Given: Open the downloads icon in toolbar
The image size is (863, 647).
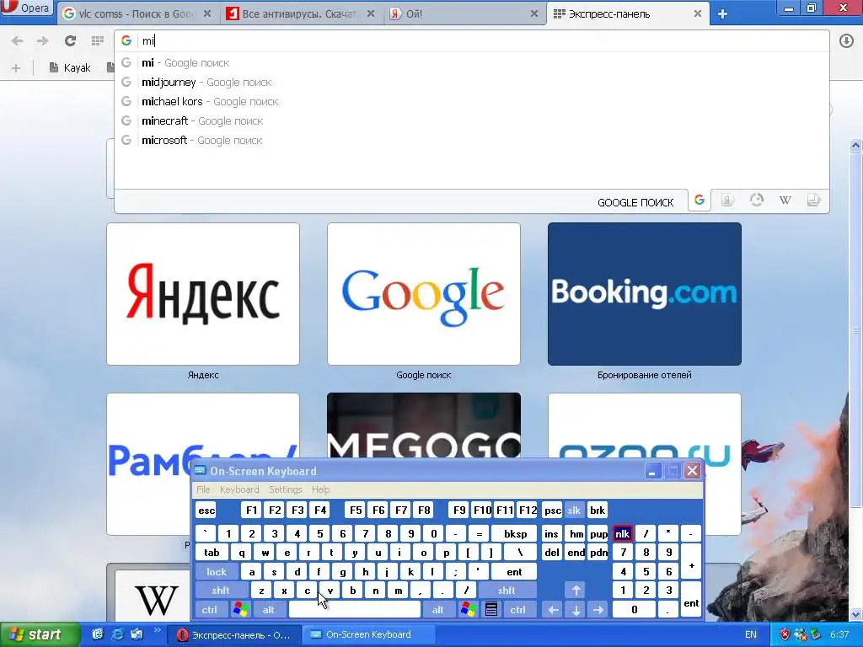Looking at the screenshot, I should pyautogui.click(x=846, y=40).
